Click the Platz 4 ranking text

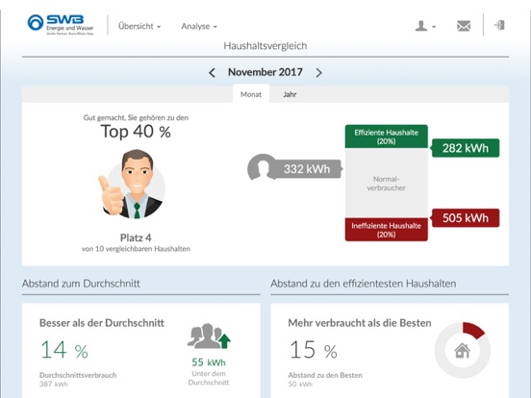tap(136, 237)
